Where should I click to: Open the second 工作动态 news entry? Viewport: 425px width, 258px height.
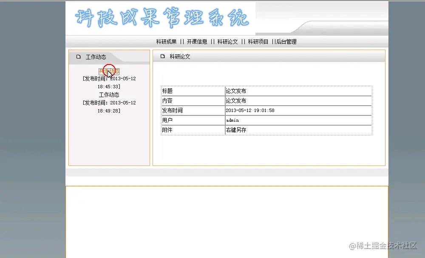pos(109,94)
